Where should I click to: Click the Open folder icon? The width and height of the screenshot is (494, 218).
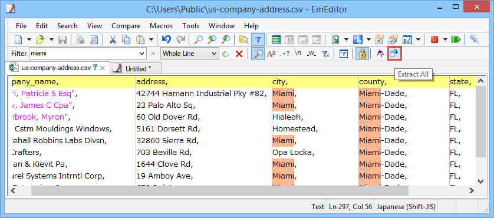tap(40, 39)
